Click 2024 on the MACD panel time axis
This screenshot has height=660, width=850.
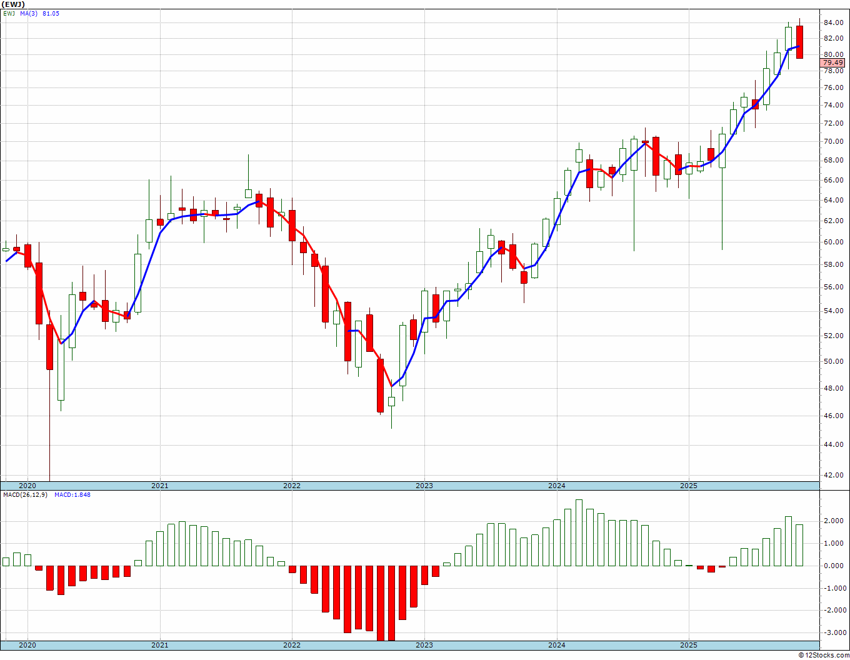point(557,645)
